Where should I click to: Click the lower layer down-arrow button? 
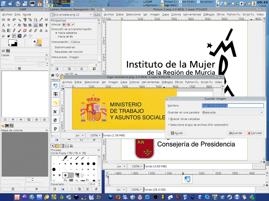point(21,119)
